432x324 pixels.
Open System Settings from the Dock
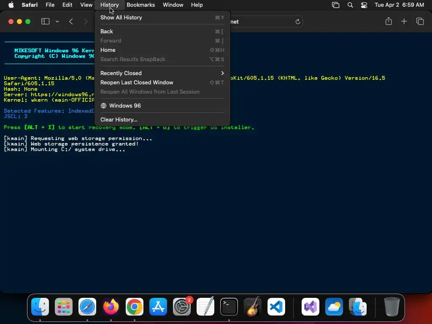click(182, 307)
